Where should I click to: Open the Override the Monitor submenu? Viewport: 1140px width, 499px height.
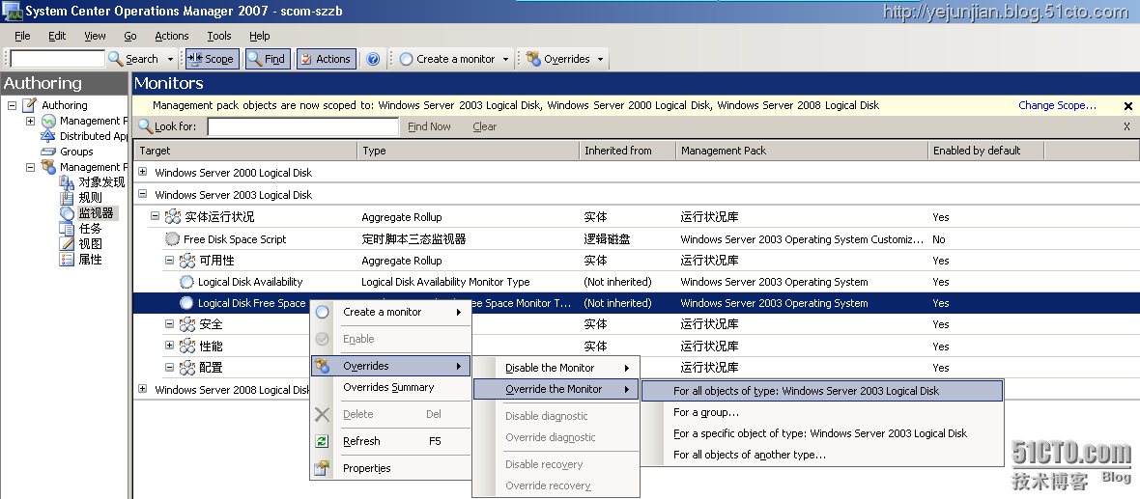[x=556, y=389]
